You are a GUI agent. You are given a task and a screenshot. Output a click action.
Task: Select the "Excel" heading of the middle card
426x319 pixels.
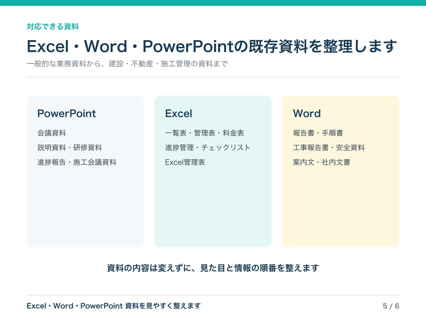[178, 114]
